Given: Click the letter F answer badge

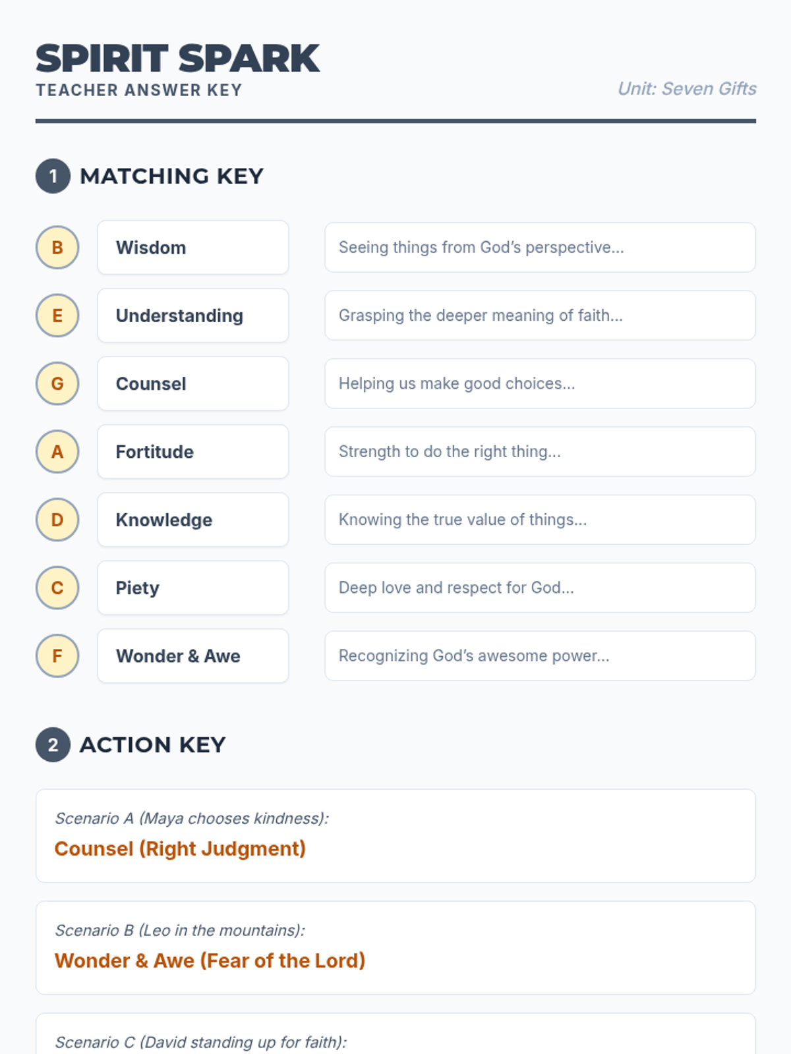Looking at the screenshot, I should 57,656.
